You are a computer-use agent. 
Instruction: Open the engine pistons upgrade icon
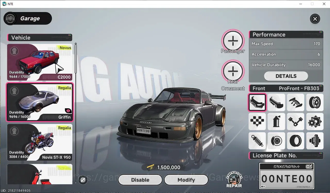pyautogui.click(x=295, y=121)
